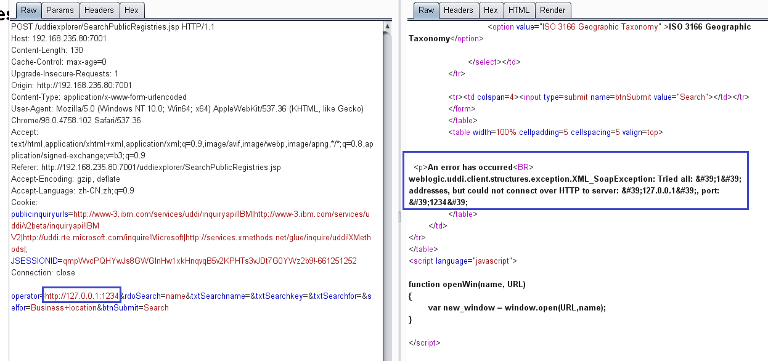The image size is (768, 361).
Task: Click the Connection: close header line
Action: pyautogui.click(x=43, y=273)
